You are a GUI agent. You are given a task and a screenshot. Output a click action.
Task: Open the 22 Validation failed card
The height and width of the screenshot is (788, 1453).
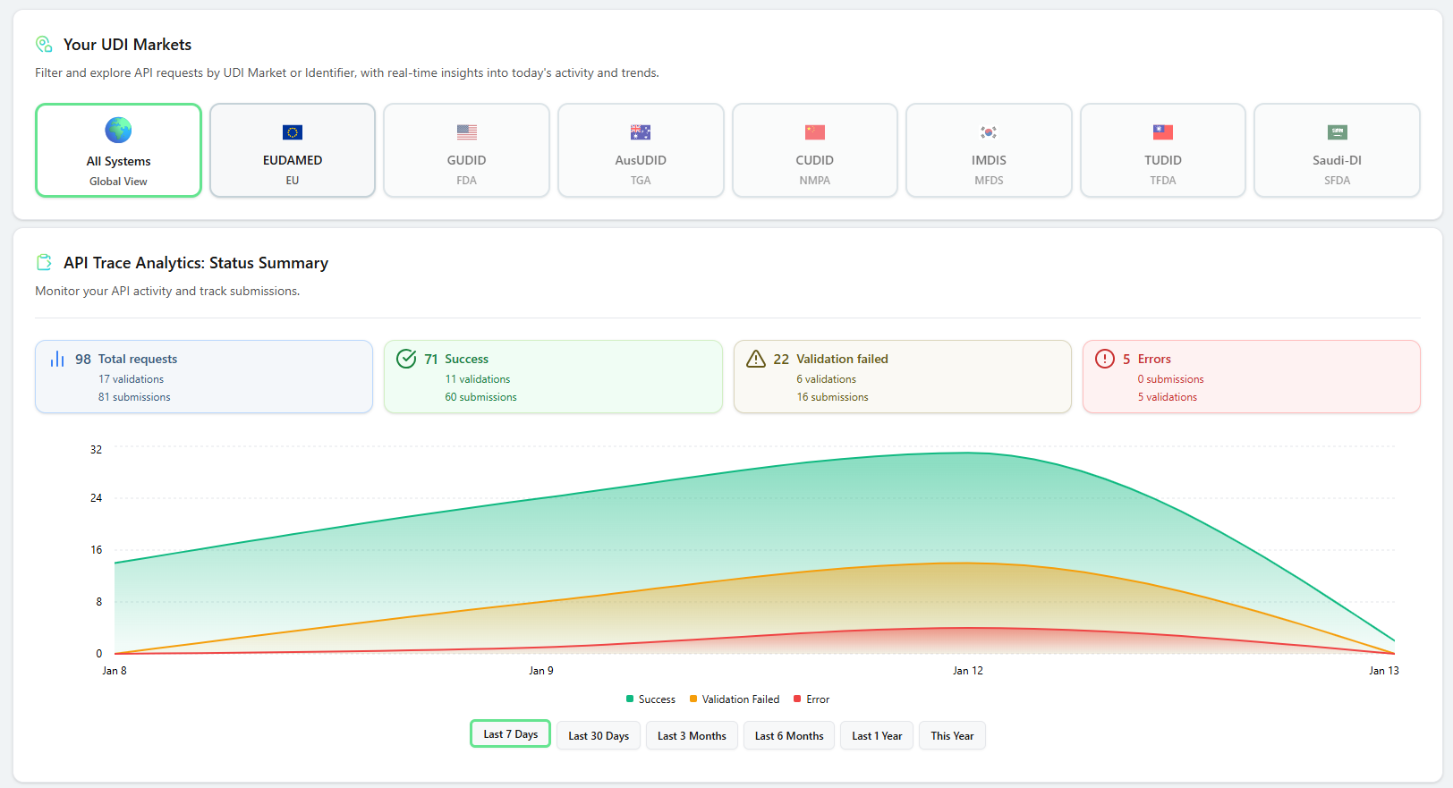click(x=903, y=377)
